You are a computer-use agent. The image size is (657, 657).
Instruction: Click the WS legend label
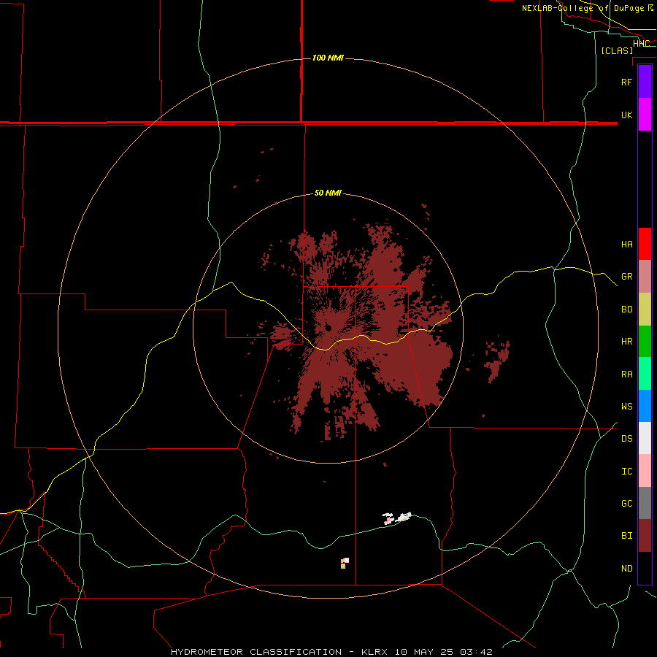[626, 407]
